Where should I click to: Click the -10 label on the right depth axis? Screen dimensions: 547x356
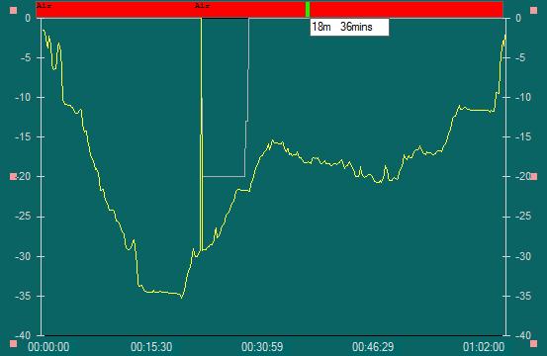[523, 97]
